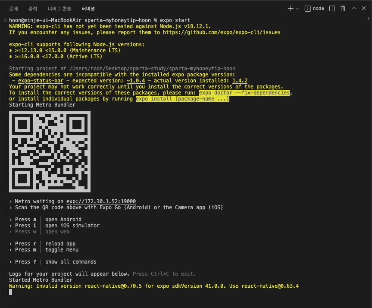Create a new terminal with plus icon
The image size is (372, 308).
[x=291, y=9]
